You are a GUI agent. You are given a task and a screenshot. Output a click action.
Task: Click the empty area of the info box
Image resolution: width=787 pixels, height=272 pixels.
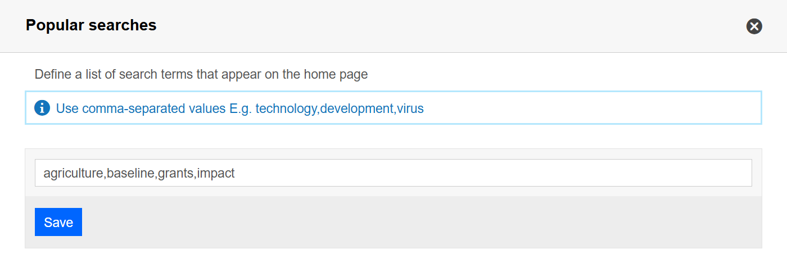590,108
